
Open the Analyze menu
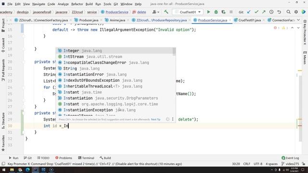63,4
